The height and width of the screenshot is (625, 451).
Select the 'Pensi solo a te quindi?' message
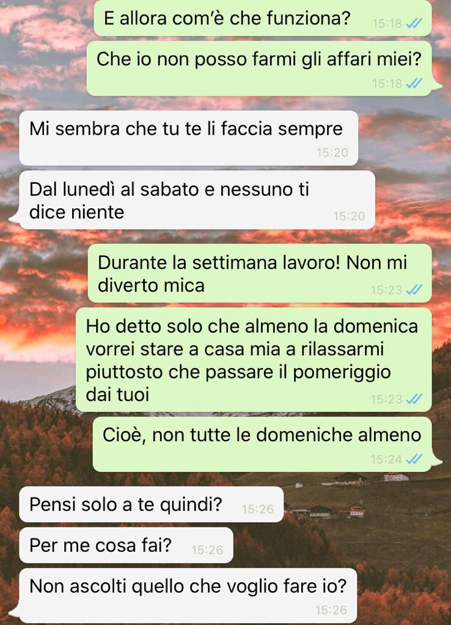pyautogui.click(x=152, y=504)
